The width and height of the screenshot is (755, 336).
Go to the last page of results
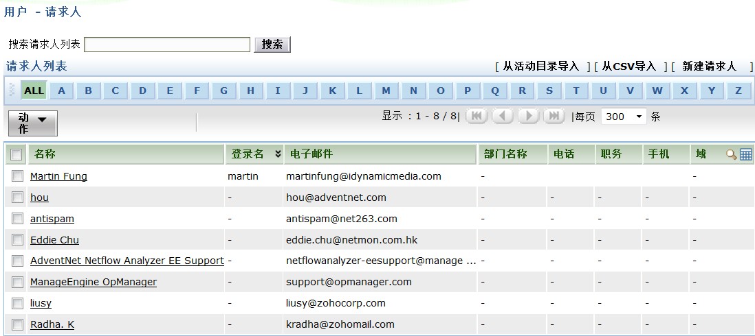(554, 116)
